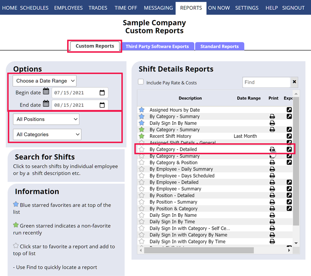Click the blue star beside Assigned Hours by Date

(x=141, y=110)
